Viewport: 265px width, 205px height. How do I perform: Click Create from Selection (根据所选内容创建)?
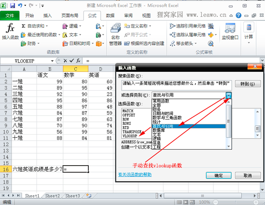tap(144, 43)
